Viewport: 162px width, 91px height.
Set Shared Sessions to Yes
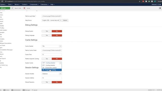(x=47, y=82)
